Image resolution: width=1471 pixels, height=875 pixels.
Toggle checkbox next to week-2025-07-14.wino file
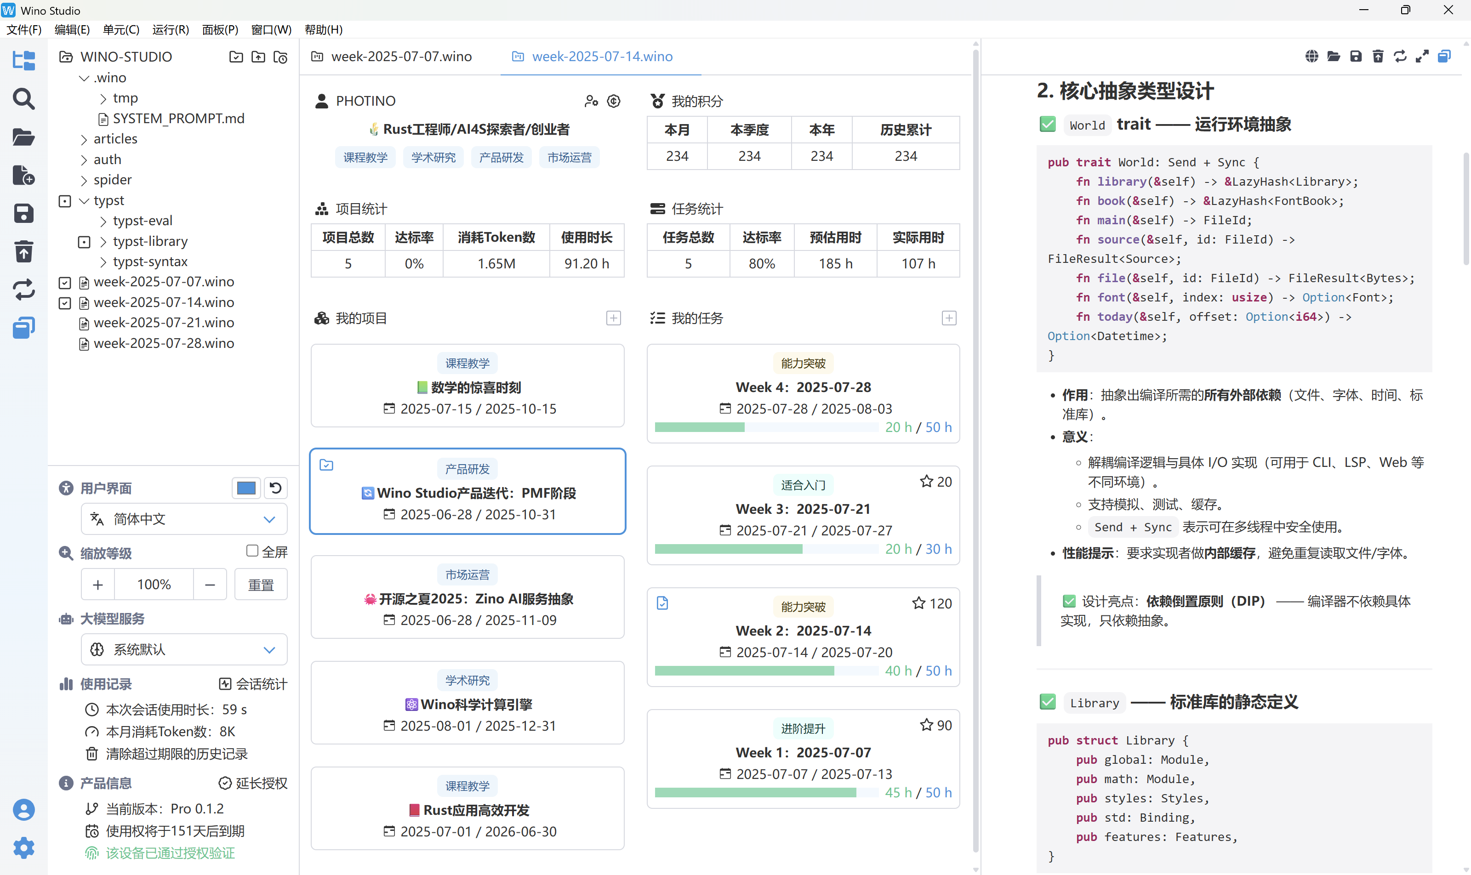pyautogui.click(x=65, y=303)
